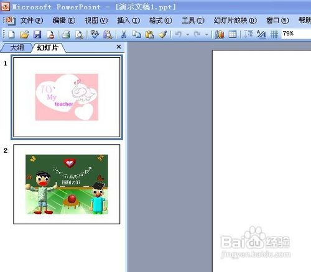Image resolution: width=311 pixels, height=272 pixels.
Task: Toggle Show Formatting icon
Action: point(261,34)
